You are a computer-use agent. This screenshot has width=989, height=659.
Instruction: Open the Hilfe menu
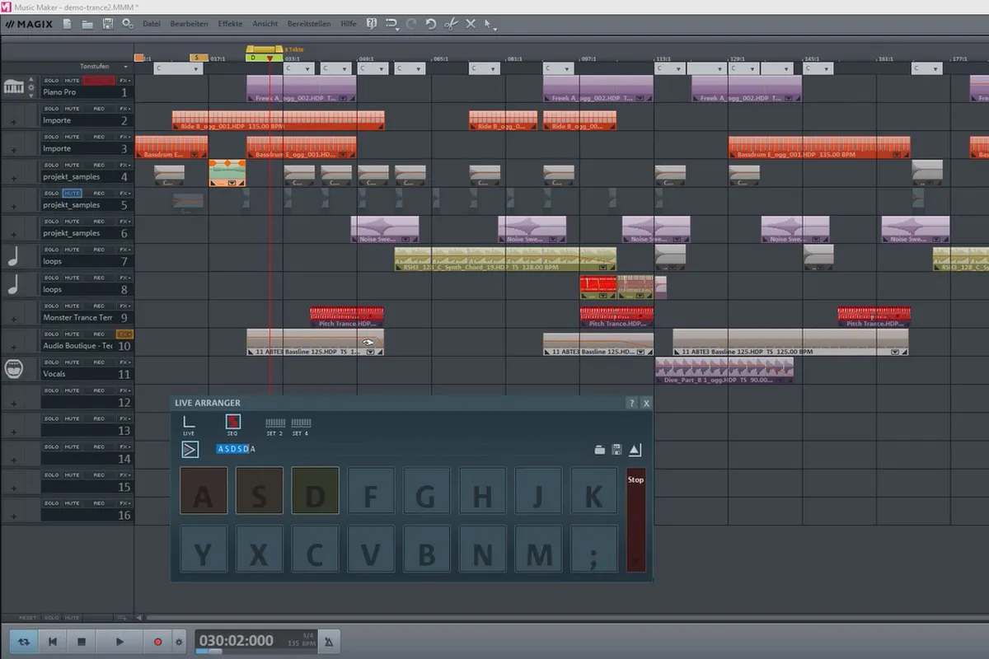[349, 24]
